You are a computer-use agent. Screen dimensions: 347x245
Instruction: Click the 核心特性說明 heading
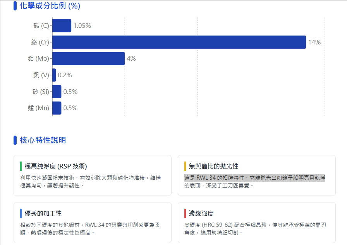(x=43, y=140)
